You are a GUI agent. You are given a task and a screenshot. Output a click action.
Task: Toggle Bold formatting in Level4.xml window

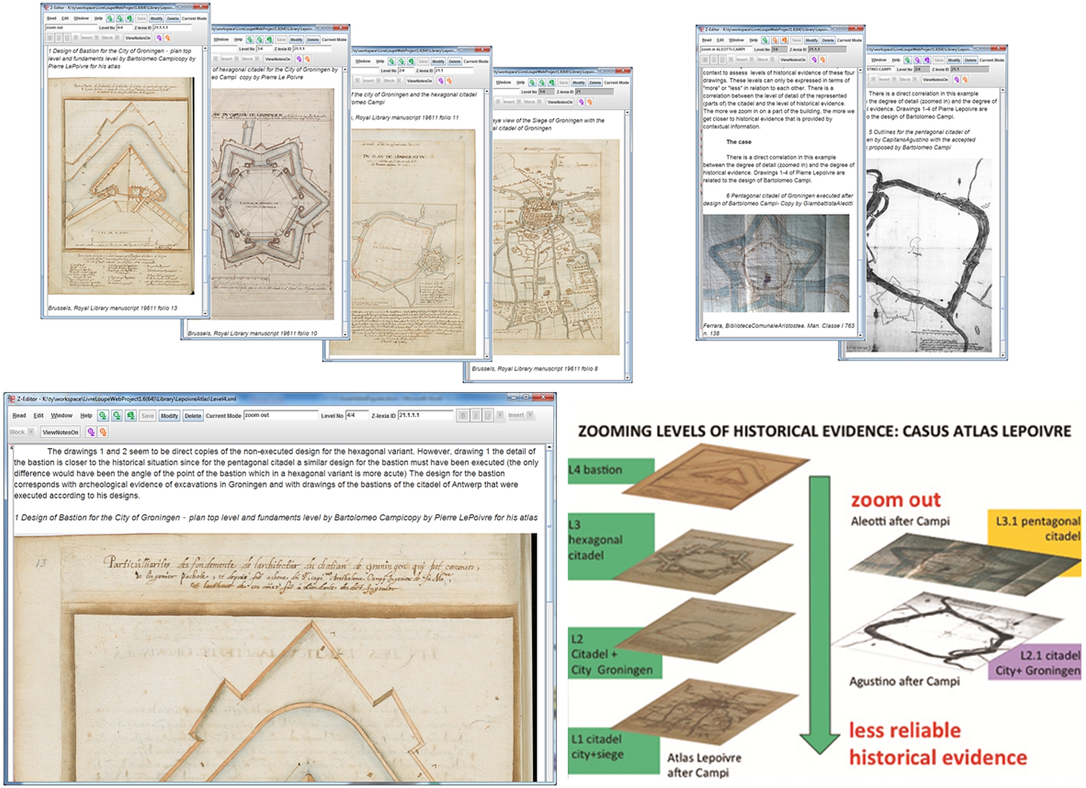point(463,415)
